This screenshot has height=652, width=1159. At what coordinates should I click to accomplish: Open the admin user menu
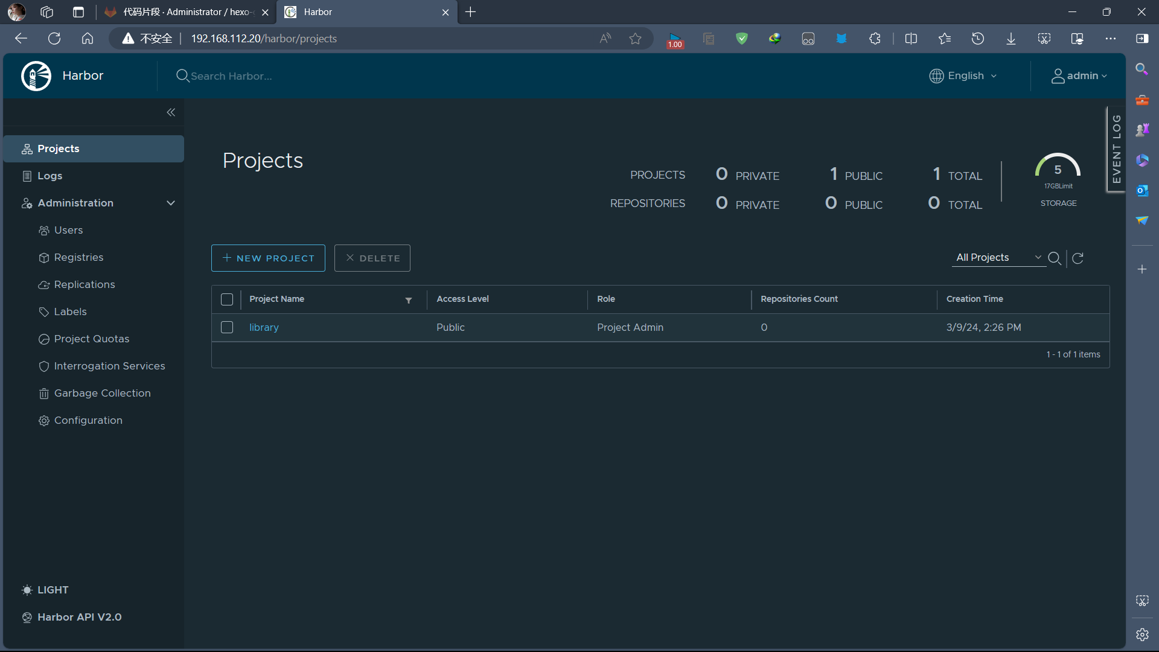click(x=1079, y=76)
